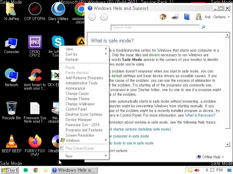The height and width of the screenshot is (174, 233).
Task: Open the drivers glossary link
Action: (x=154, y=55)
